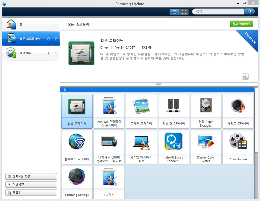Click the 설치파일 저장 button
The height and width of the screenshot is (201, 260).
point(31,176)
